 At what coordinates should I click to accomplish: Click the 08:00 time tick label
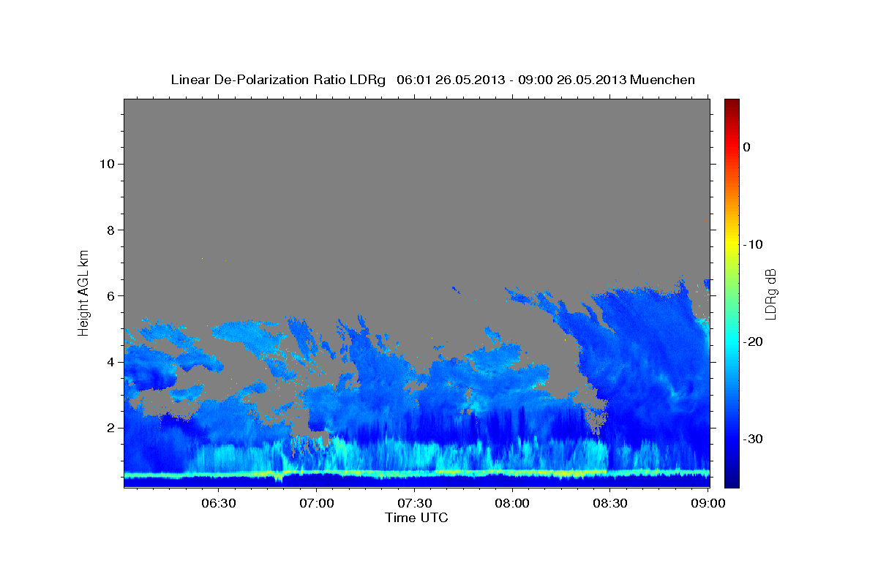[x=512, y=504]
